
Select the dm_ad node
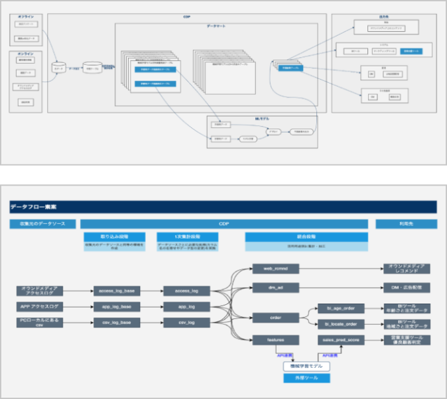(x=275, y=288)
